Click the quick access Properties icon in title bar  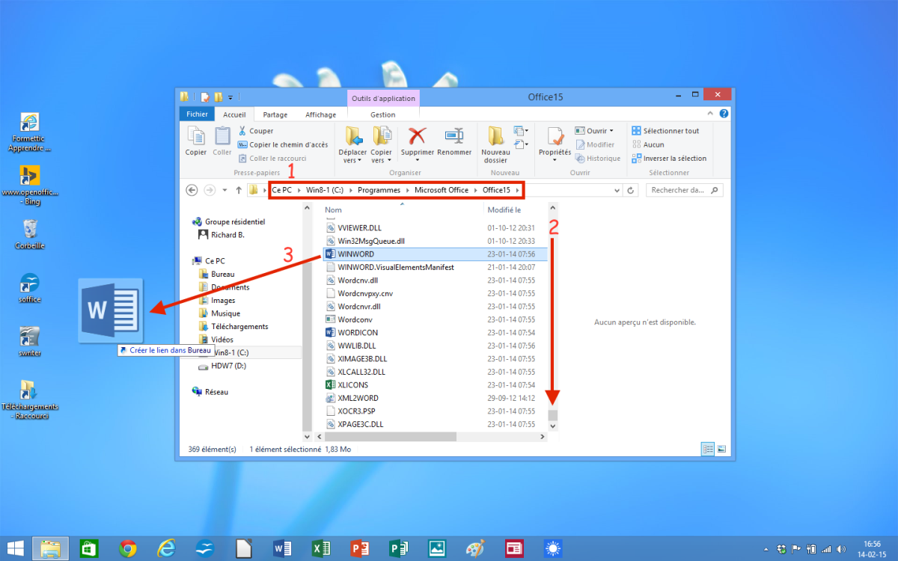tap(204, 97)
